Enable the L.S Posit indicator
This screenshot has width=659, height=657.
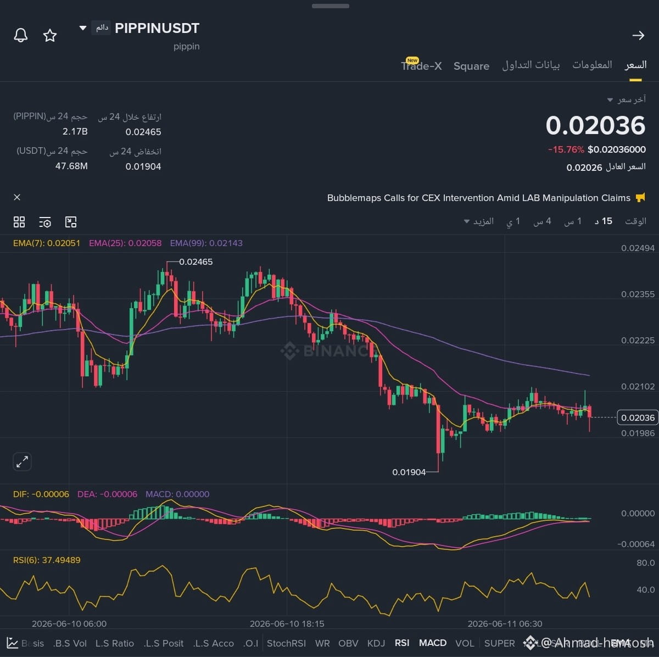pos(164,643)
